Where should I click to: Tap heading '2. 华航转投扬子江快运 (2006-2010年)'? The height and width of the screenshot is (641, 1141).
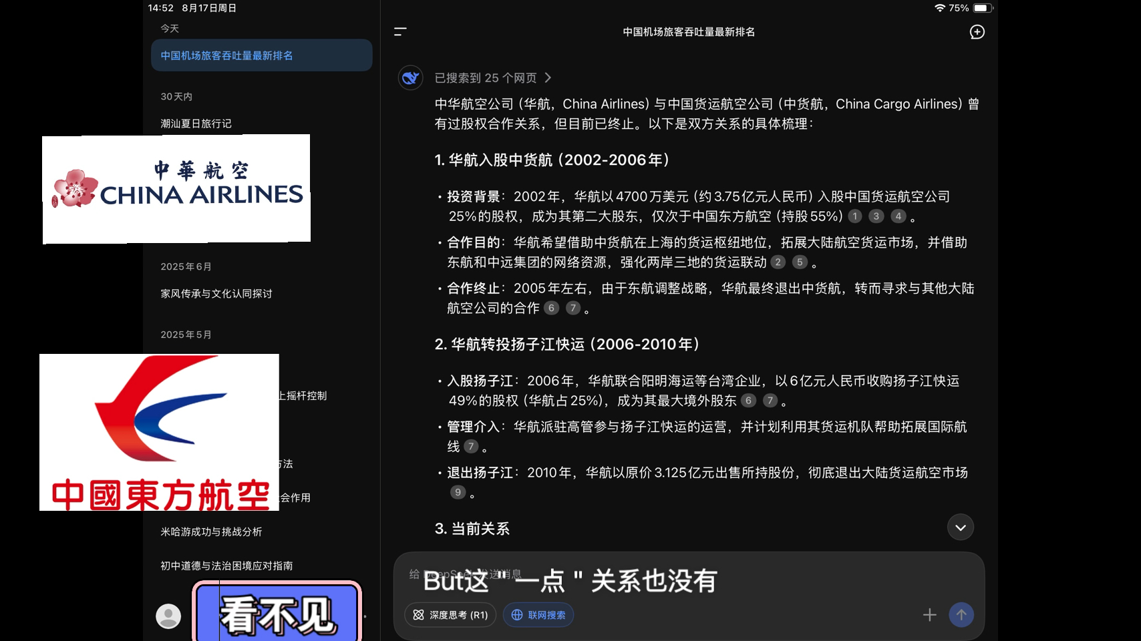point(567,345)
